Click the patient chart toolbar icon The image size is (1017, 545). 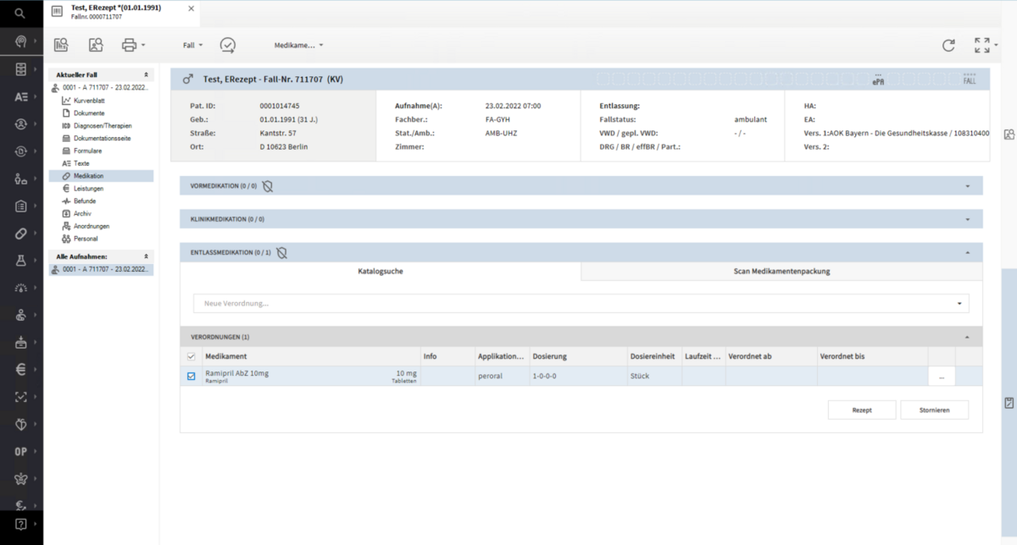(61, 45)
